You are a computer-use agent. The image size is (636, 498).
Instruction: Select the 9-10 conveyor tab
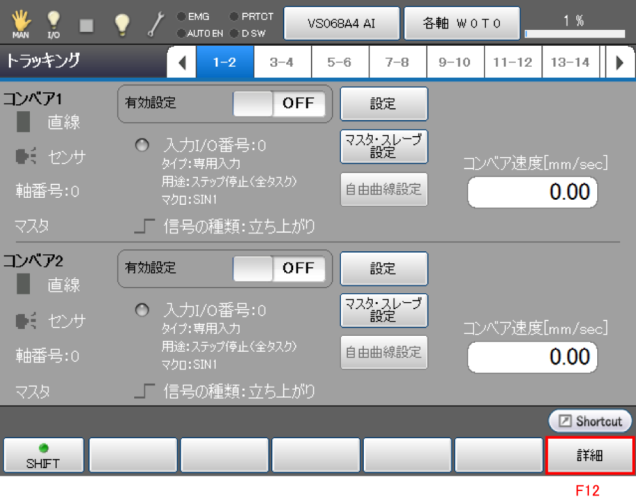click(x=455, y=62)
